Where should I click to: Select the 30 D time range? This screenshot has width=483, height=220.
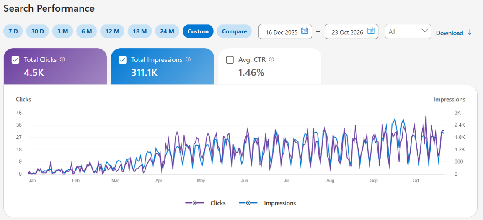[38, 31]
